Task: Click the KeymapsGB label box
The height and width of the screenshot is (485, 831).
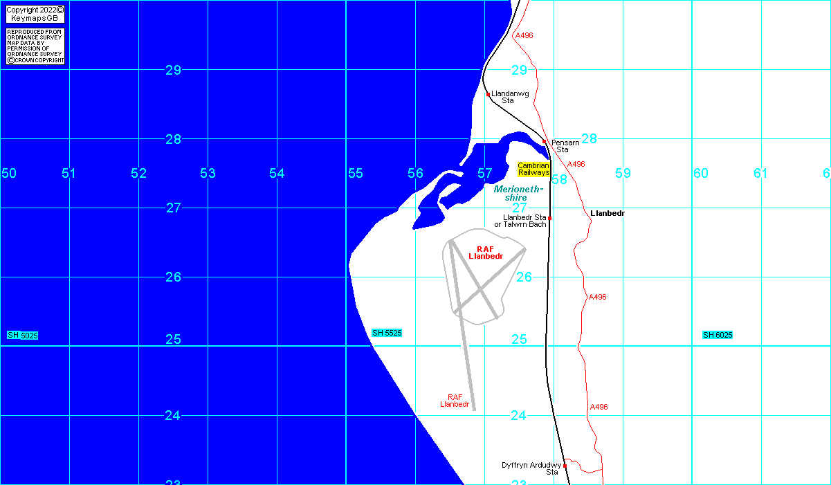Action: point(35,19)
